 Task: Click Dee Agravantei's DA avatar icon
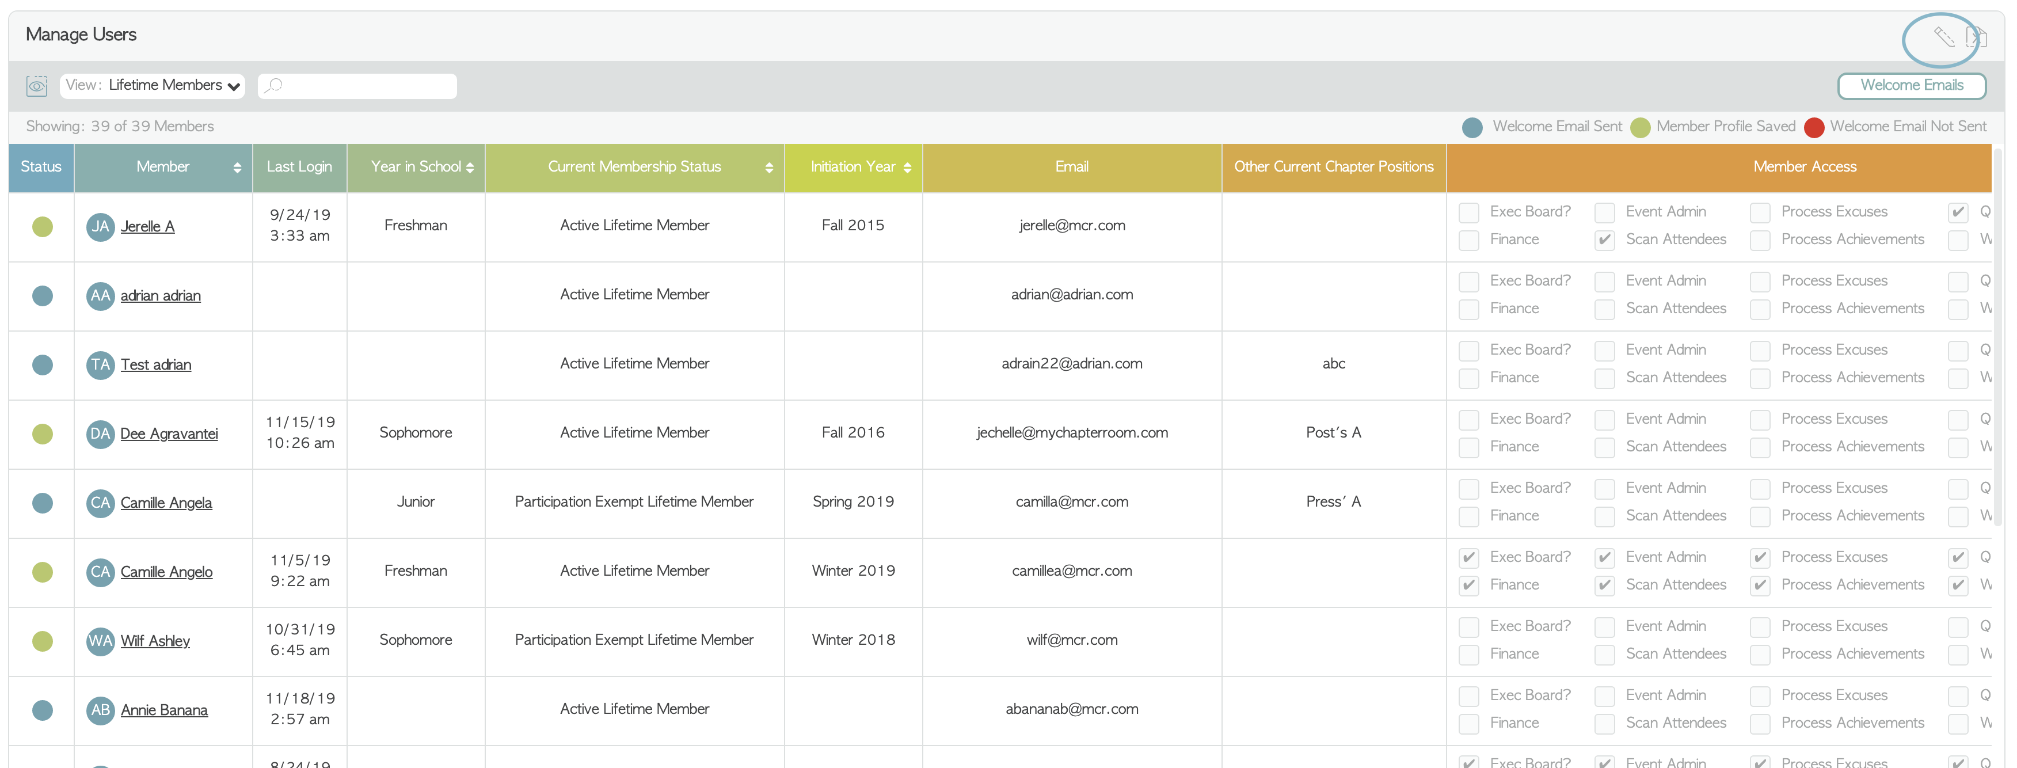point(100,434)
